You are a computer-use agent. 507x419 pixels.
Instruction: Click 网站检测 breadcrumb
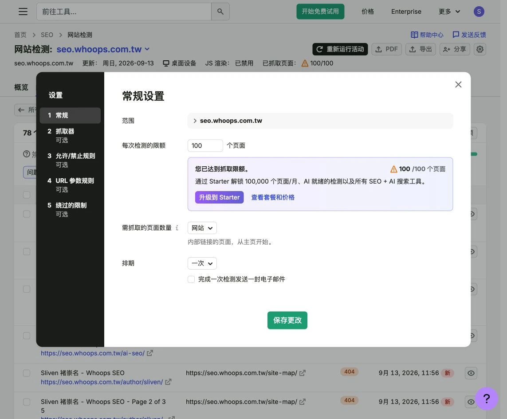[x=80, y=35]
